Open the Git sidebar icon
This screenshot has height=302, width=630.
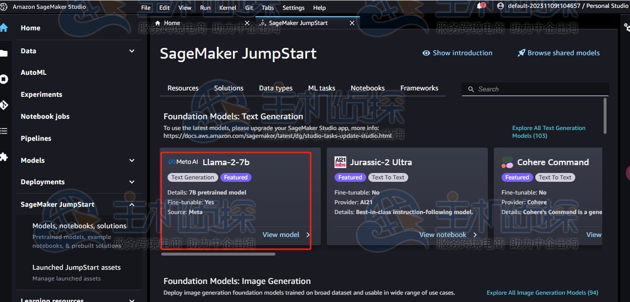3,105
